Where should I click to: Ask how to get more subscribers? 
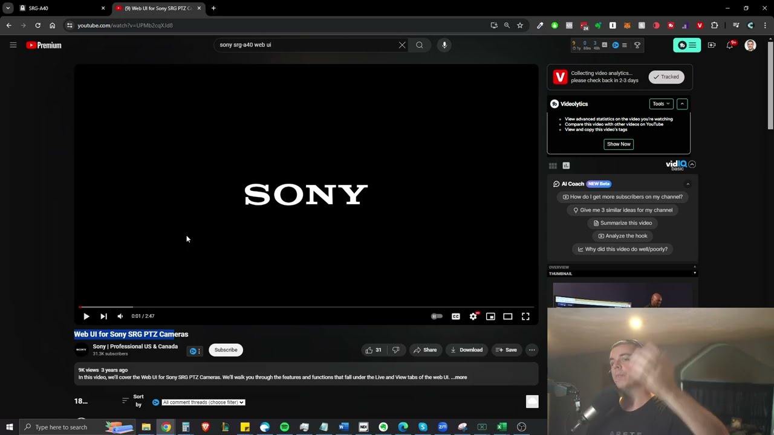622,197
